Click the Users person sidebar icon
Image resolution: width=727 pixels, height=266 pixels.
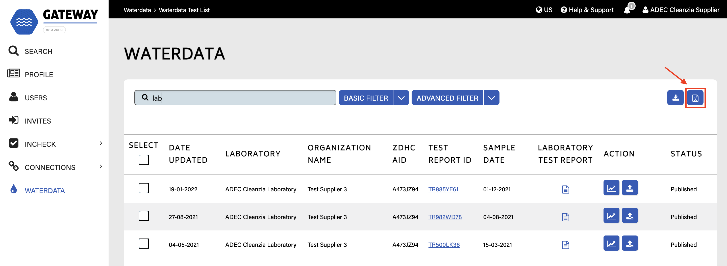(14, 97)
